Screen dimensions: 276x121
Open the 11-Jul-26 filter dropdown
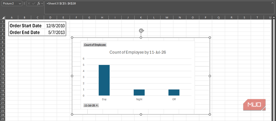tap(91, 105)
